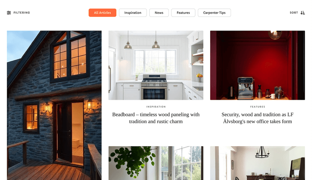Open the red wall coffee machine photo

257,65
